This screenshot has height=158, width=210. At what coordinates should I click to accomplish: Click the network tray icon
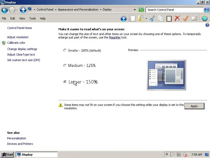(179, 155)
